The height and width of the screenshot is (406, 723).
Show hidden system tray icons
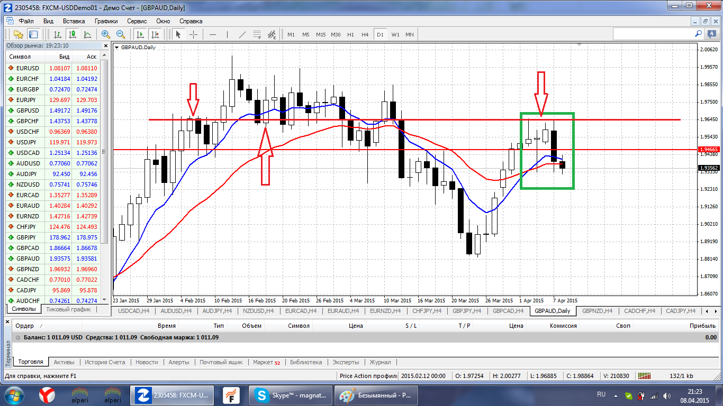(616, 395)
